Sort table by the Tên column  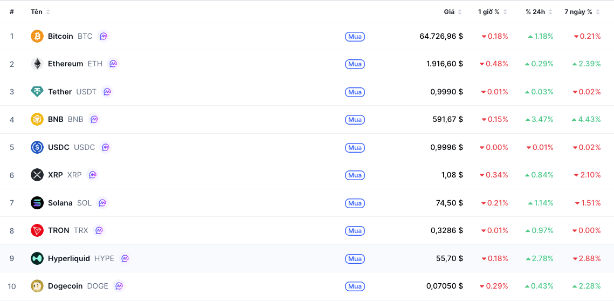tap(40, 12)
